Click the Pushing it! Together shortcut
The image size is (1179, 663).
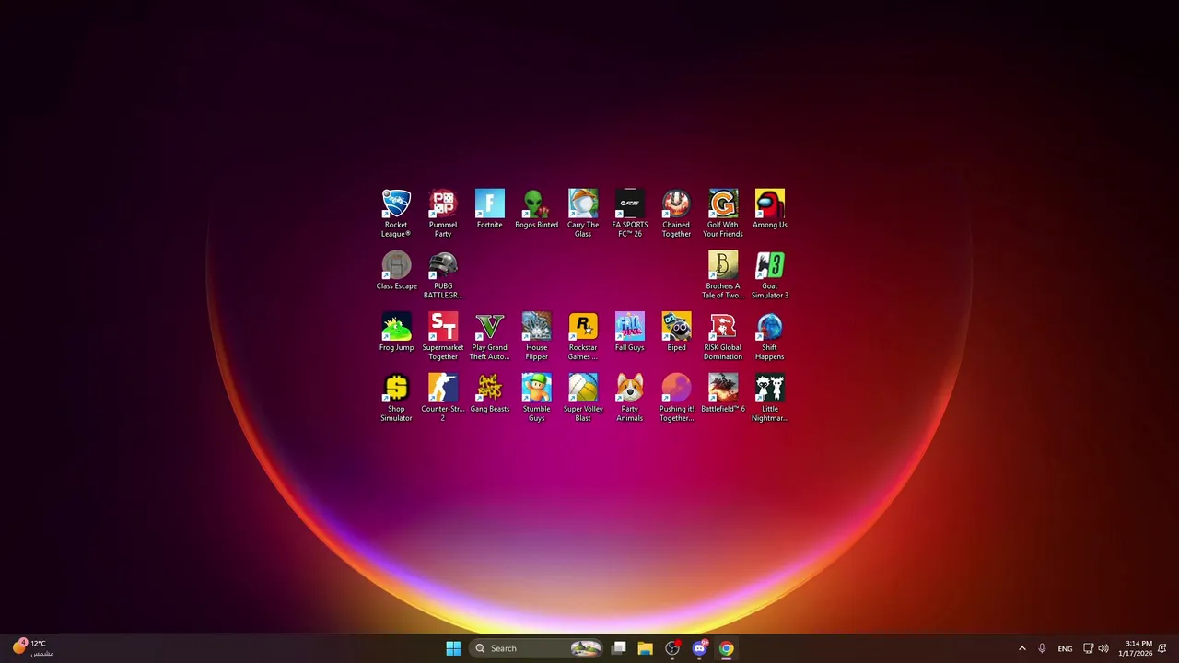pyautogui.click(x=676, y=398)
